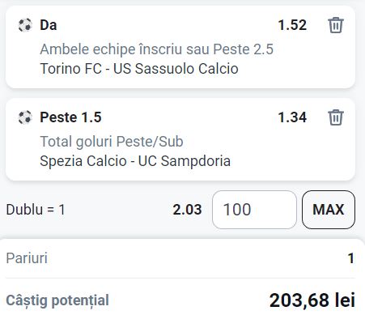
Task: Delete the Torino FC bet with trash icon
Action: point(336,25)
